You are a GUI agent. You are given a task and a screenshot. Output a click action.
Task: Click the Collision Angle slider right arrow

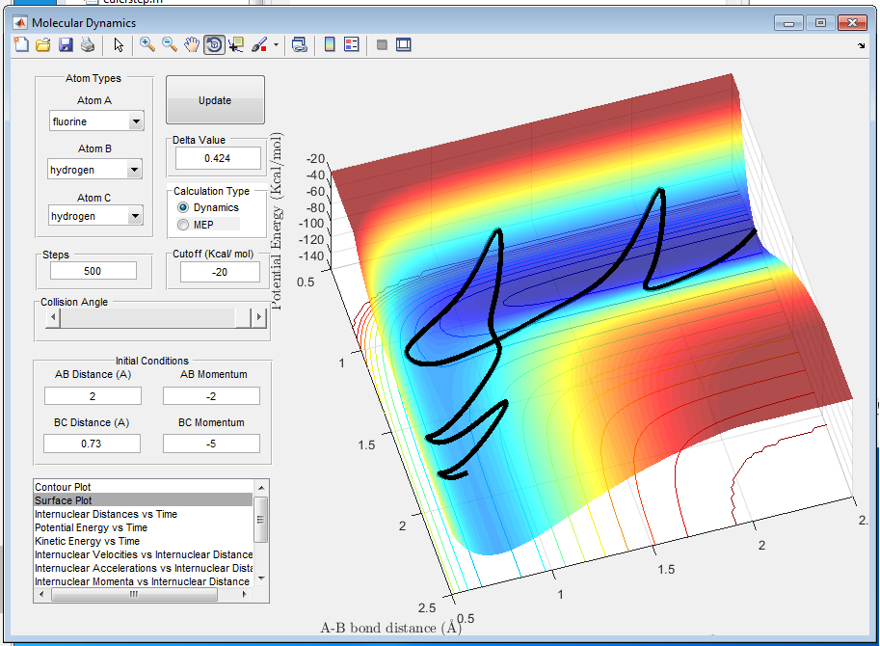[x=258, y=317]
